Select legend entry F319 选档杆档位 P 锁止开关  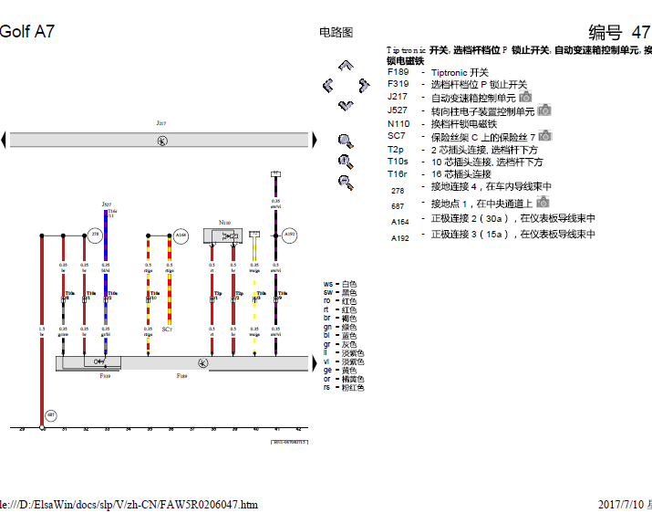point(457,85)
